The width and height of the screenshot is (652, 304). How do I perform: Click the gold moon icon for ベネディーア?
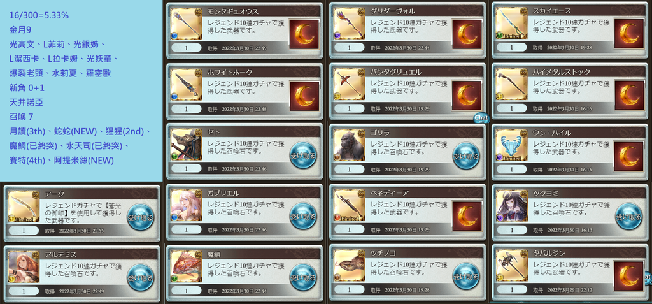(x=467, y=216)
